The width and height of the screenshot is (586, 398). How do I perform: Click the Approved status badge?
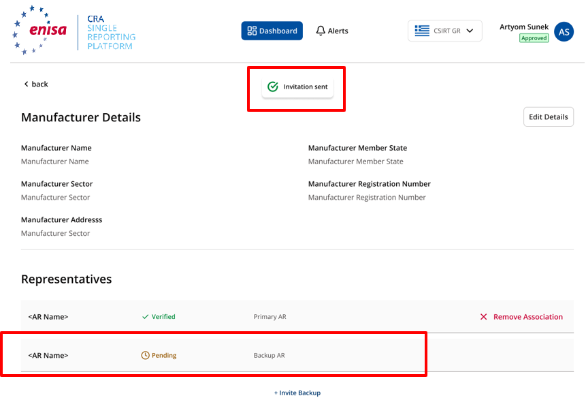tap(534, 37)
